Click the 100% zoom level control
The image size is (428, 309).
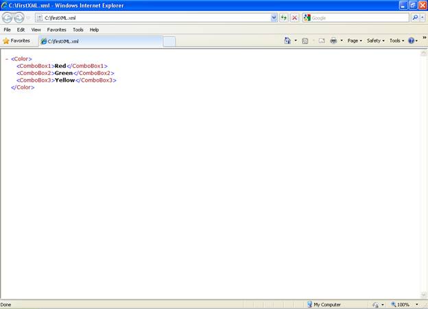click(x=403, y=304)
